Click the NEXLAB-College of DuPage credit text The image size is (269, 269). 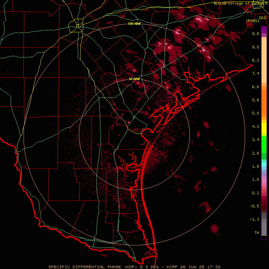[240, 3]
